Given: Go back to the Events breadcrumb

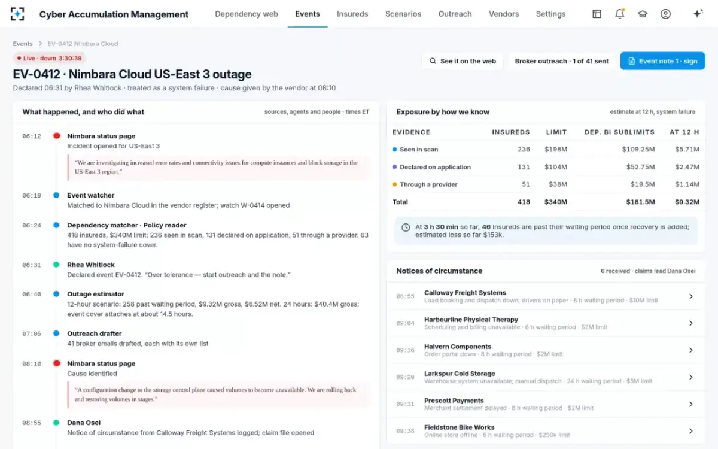Looking at the screenshot, I should [x=23, y=44].
